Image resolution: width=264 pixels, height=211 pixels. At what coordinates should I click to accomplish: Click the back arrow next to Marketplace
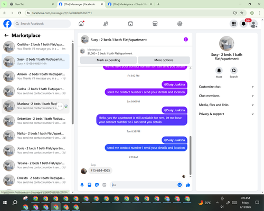[6, 35]
